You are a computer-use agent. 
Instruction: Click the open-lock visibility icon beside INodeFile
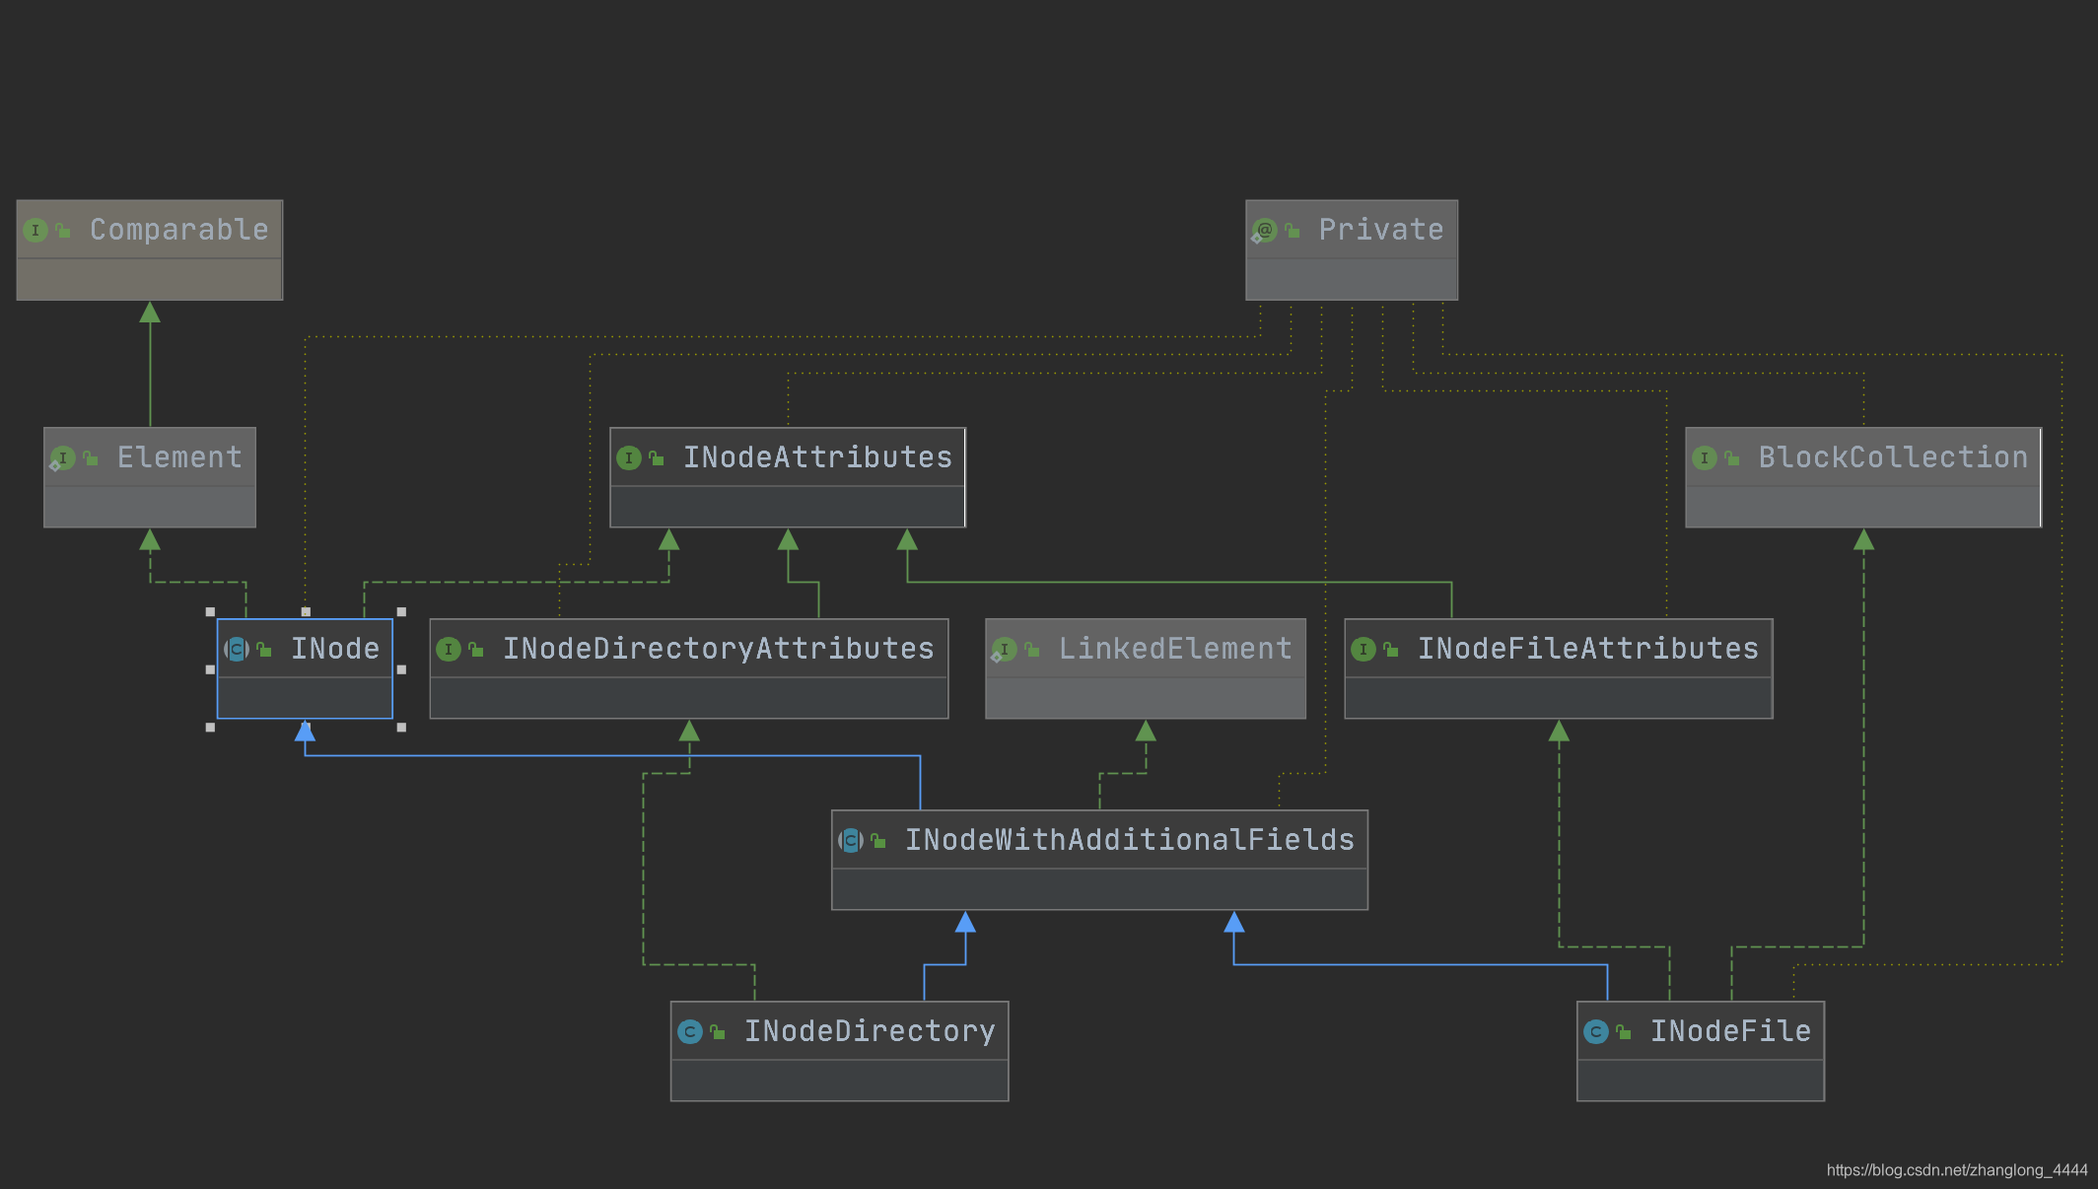point(1623,1031)
